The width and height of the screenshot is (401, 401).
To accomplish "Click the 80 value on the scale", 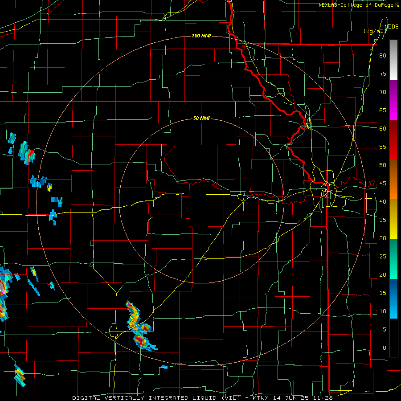I will tap(383, 56).
